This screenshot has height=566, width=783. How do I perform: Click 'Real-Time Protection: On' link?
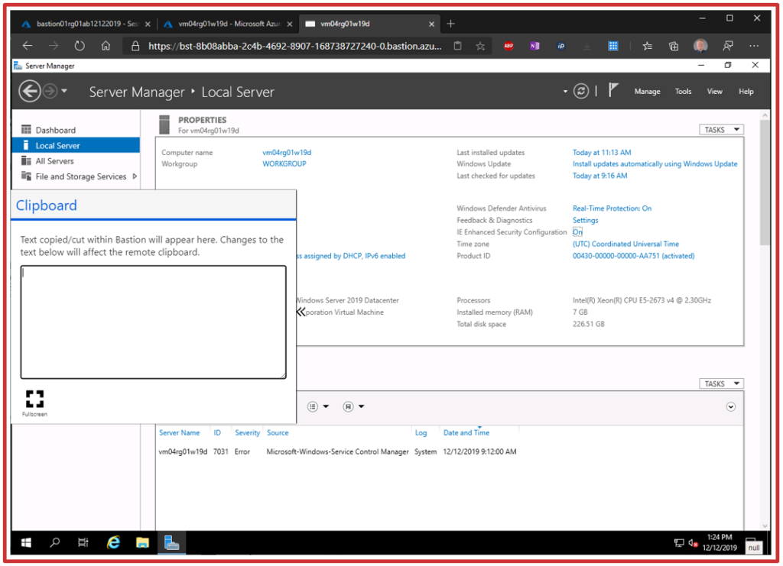(x=612, y=209)
